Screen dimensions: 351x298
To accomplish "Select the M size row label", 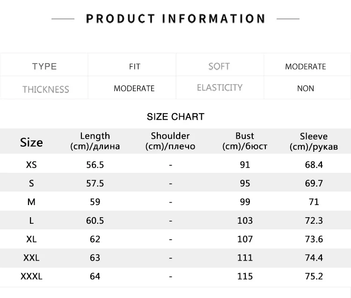I will 31,202.
